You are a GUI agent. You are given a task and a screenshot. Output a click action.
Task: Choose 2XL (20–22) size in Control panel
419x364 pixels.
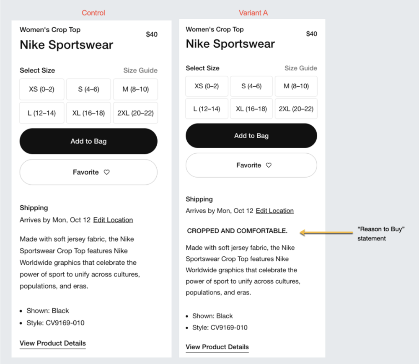pyautogui.click(x=135, y=113)
